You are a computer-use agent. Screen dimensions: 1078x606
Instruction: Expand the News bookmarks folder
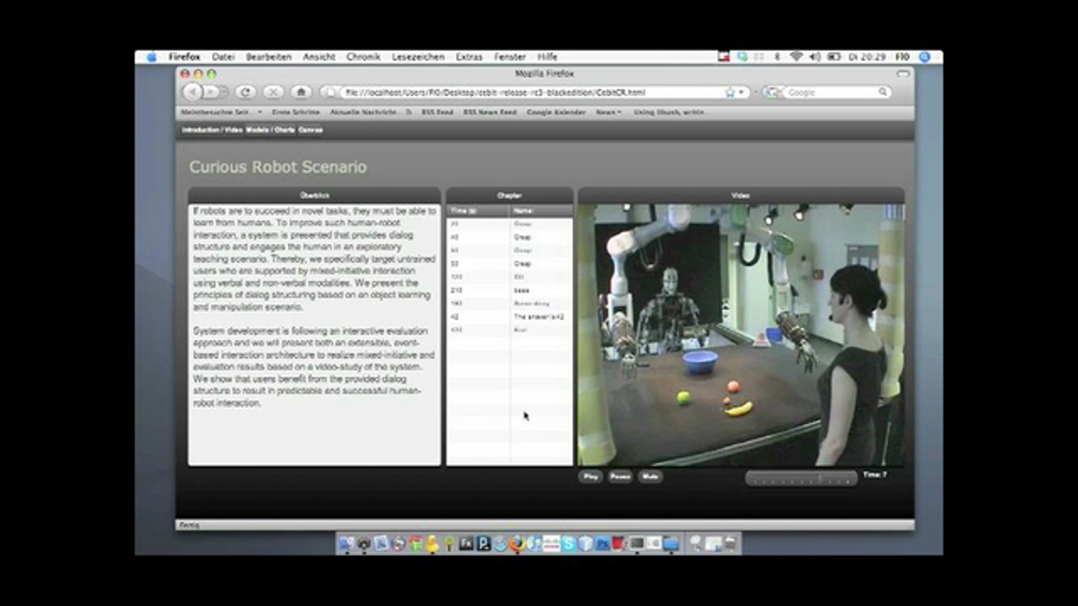tap(608, 112)
